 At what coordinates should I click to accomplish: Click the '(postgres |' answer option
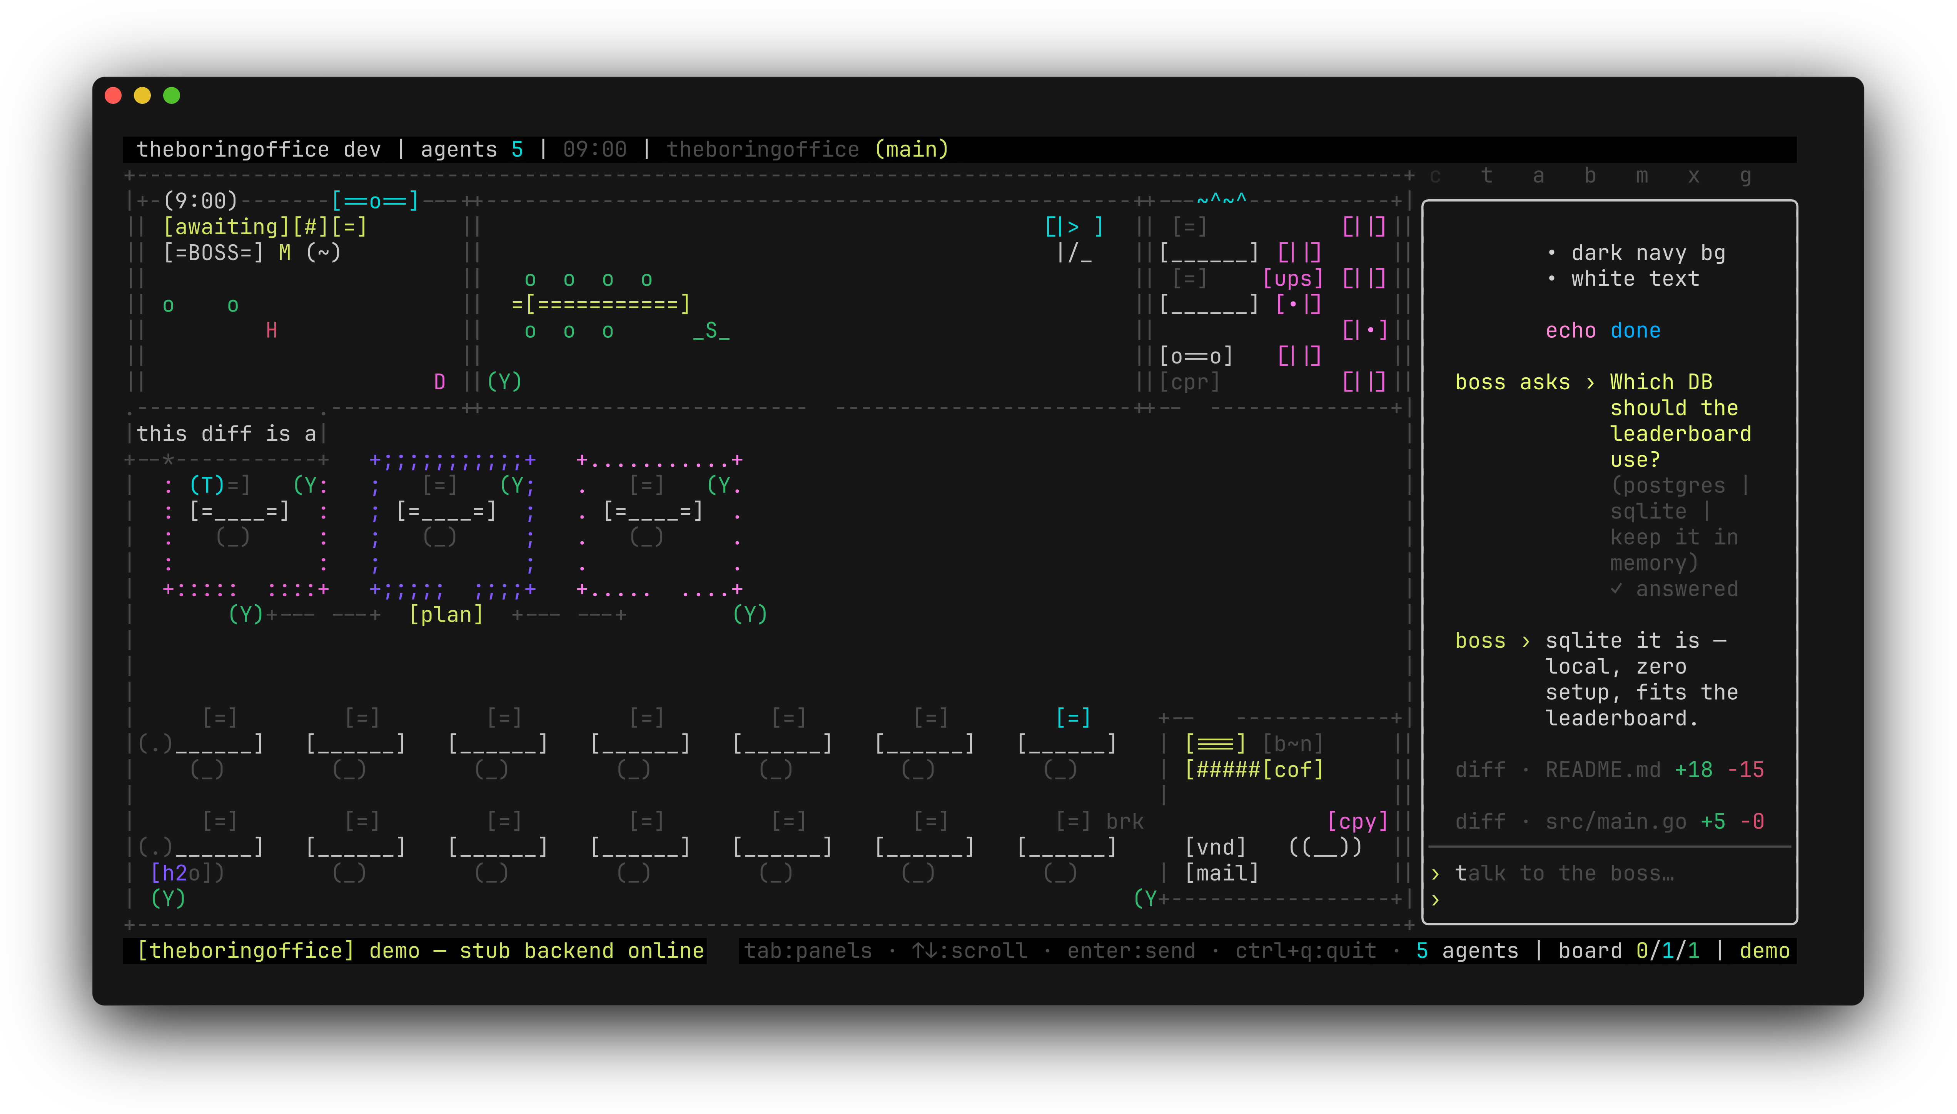pyautogui.click(x=1680, y=485)
